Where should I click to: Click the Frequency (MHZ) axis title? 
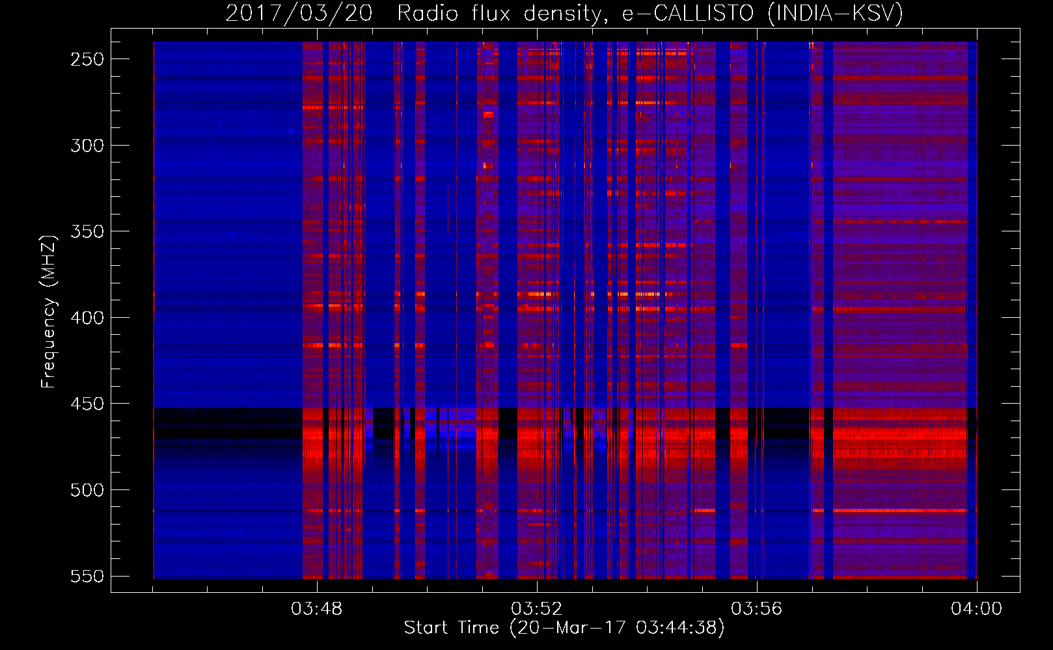click(49, 311)
